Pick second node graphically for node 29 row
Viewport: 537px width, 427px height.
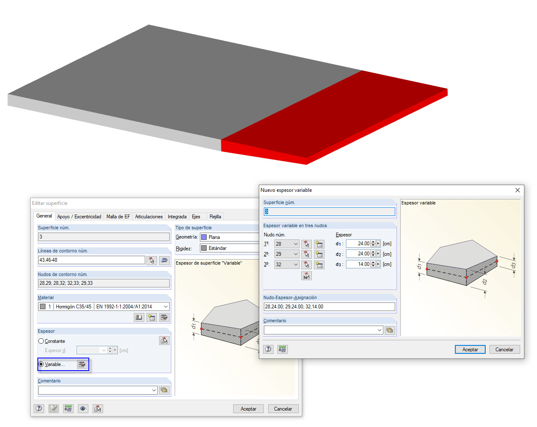pos(306,254)
